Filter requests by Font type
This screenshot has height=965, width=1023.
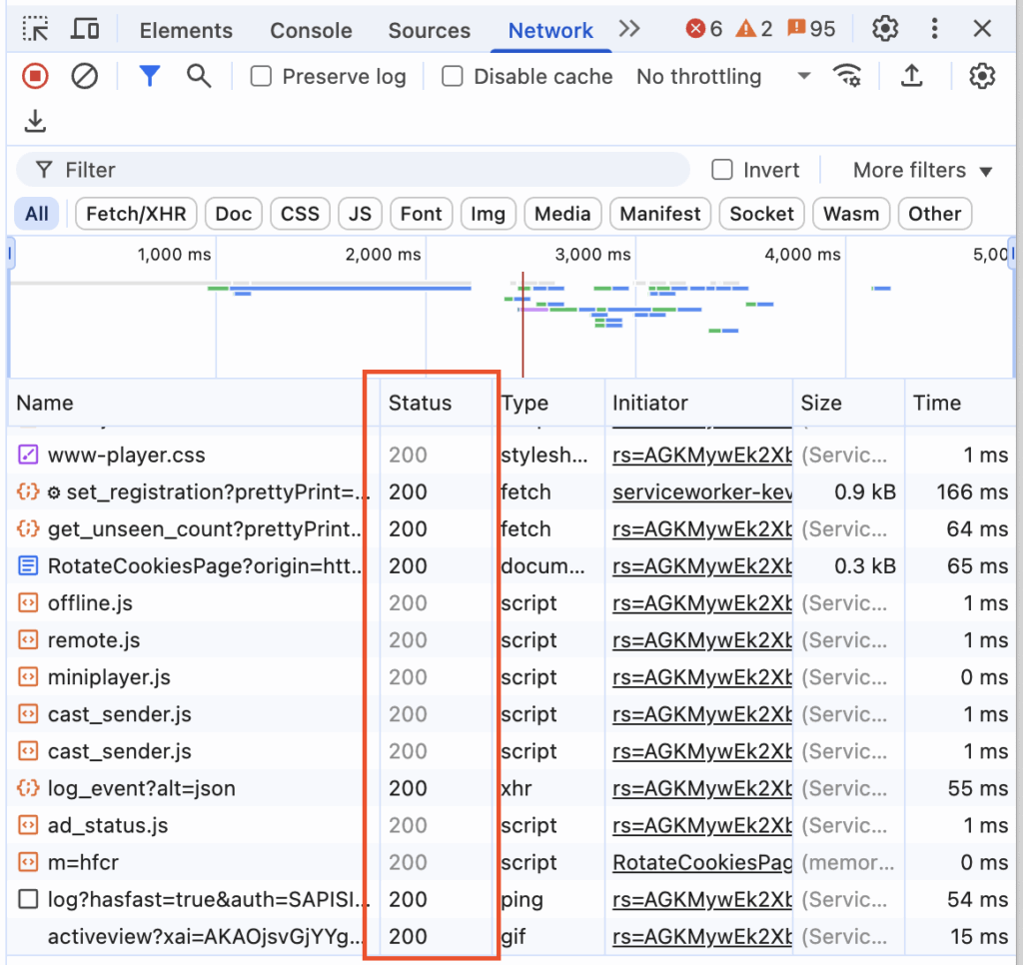(x=421, y=214)
